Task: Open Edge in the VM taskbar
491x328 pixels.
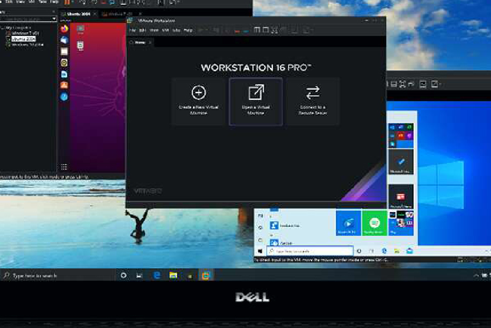Action: (384, 251)
